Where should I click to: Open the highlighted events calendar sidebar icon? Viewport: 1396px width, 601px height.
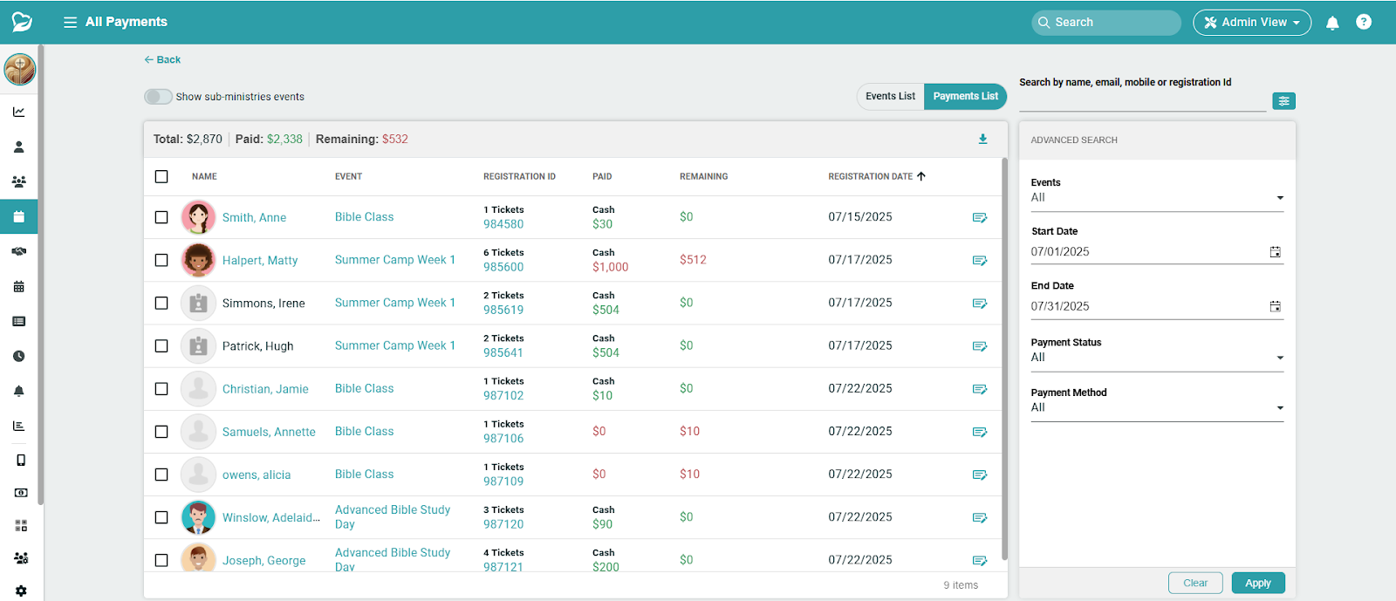[x=19, y=216]
